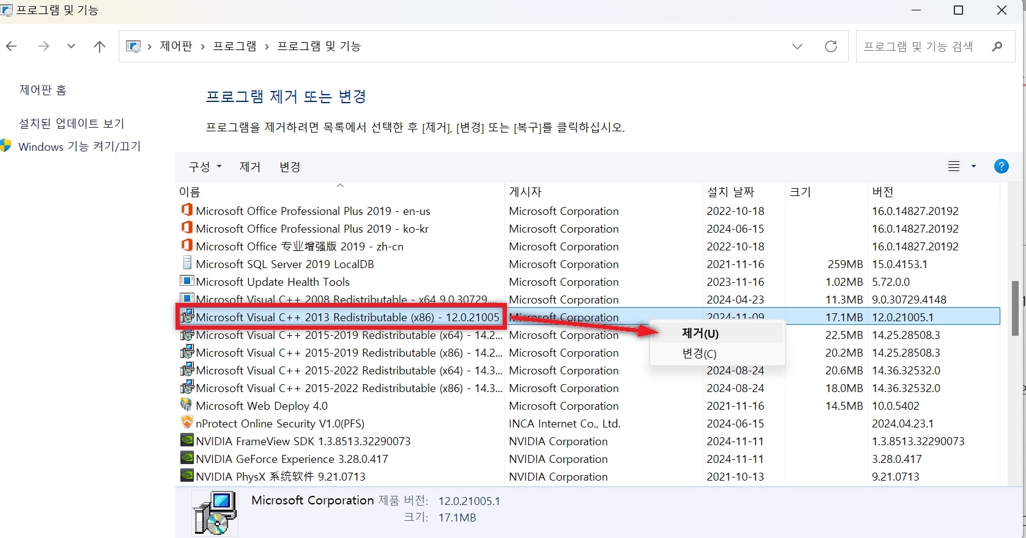Select the Office 2019 zh-cn icon
This screenshot has width=1026, height=538.
click(x=187, y=245)
